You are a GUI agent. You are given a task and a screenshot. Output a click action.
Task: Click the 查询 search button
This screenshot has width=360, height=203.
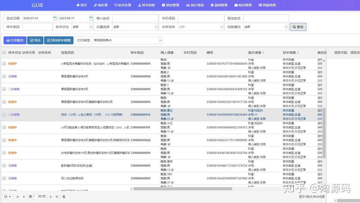click(x=297, y=27)
